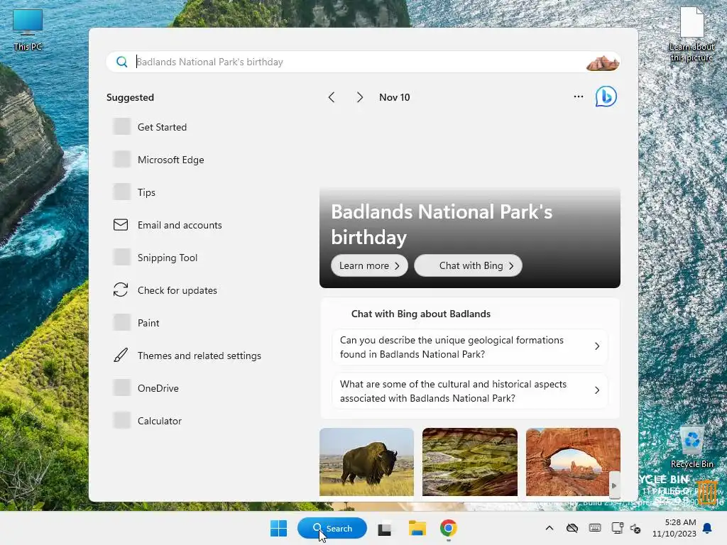Image resolution: width=727 pixels, height=545 pixels.
Task: Launch Get Started from suggestions
Action: (151, 127)
